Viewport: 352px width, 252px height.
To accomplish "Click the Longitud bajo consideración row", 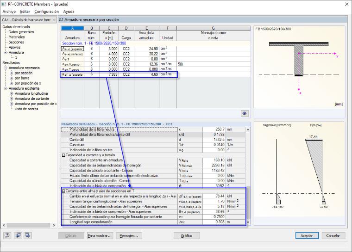I will (x=153, y=222).
